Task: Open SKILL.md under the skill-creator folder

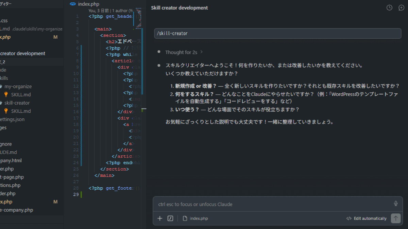Action: click(21, 111)
